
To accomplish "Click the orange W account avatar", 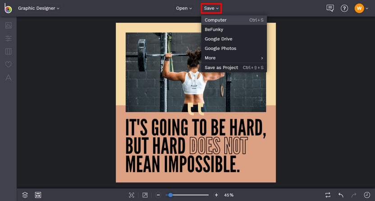I will 359,9.
